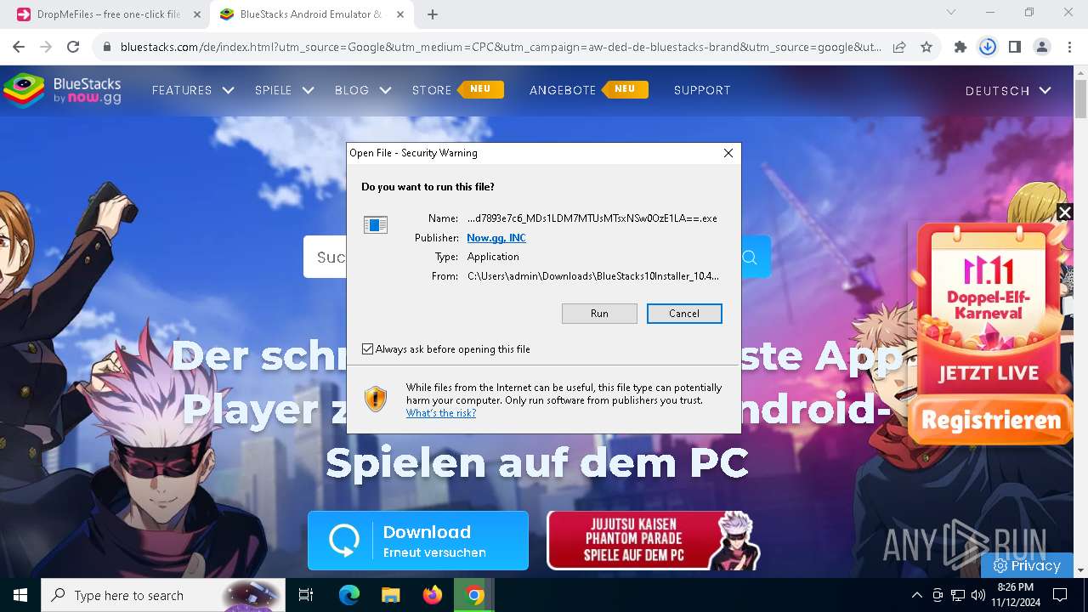Open the SUPPORT menu item
The width and height of the screenshot is (1088, 612).
coord(702,90)
